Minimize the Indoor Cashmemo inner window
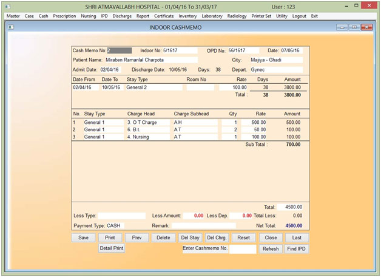This screenshot has height=277, width=381. pyautogui.click(x=342, y=27)
